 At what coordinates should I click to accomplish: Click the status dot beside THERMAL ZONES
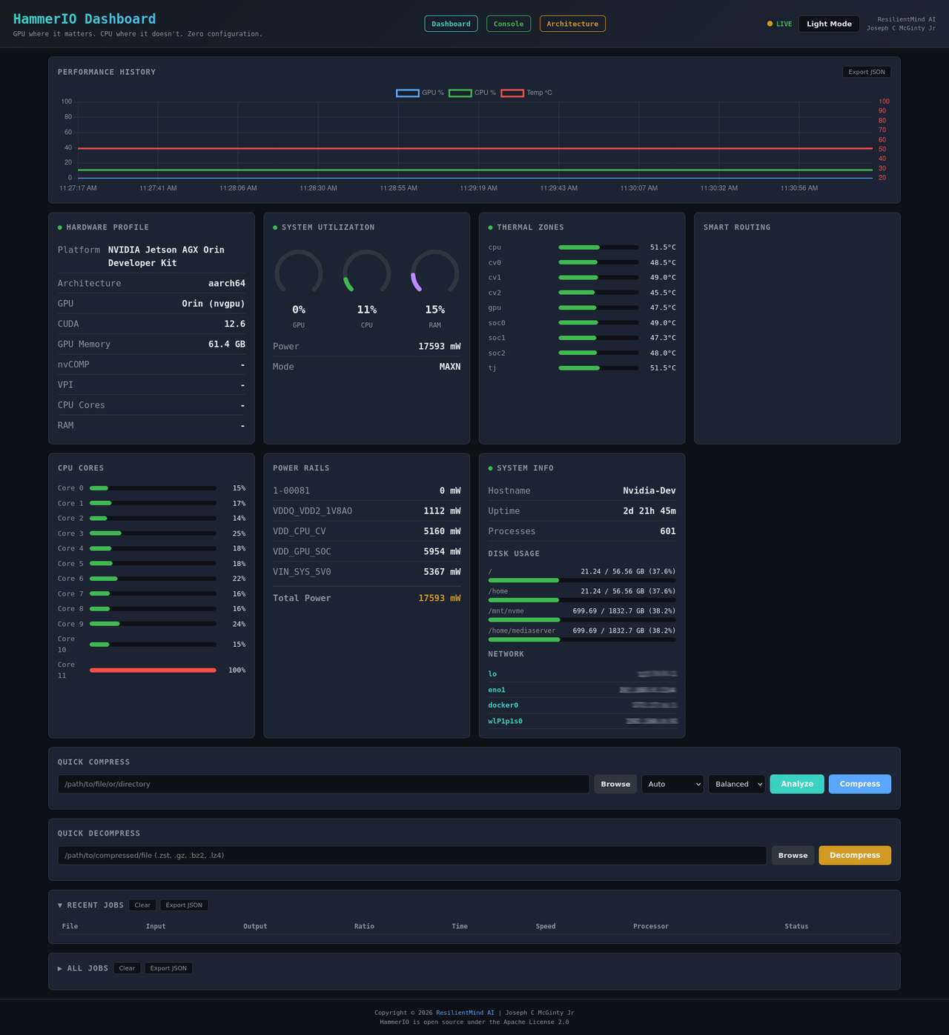coord(489,227)
